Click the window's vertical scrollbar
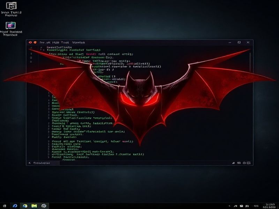 click(250, 62)
